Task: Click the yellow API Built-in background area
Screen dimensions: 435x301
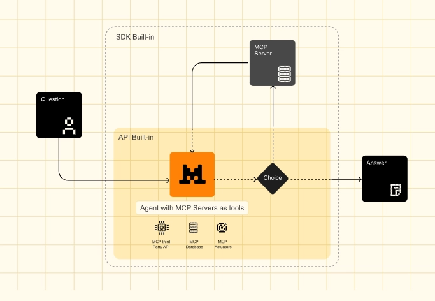Action: tap(299, 228)
